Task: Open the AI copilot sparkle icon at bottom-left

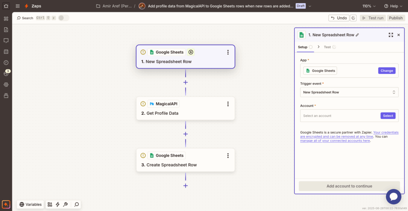Action: 6,204
